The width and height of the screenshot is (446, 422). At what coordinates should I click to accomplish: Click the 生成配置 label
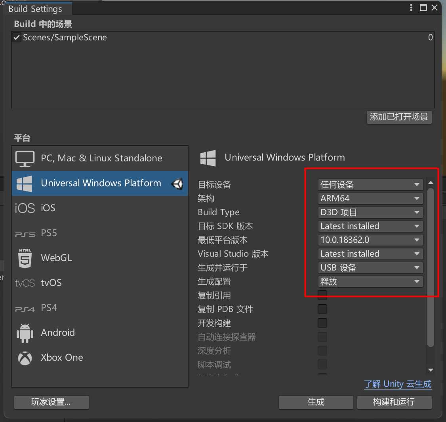214,282
